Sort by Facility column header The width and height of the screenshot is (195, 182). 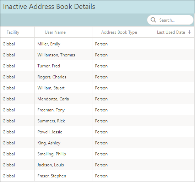(x=13, y=32)
